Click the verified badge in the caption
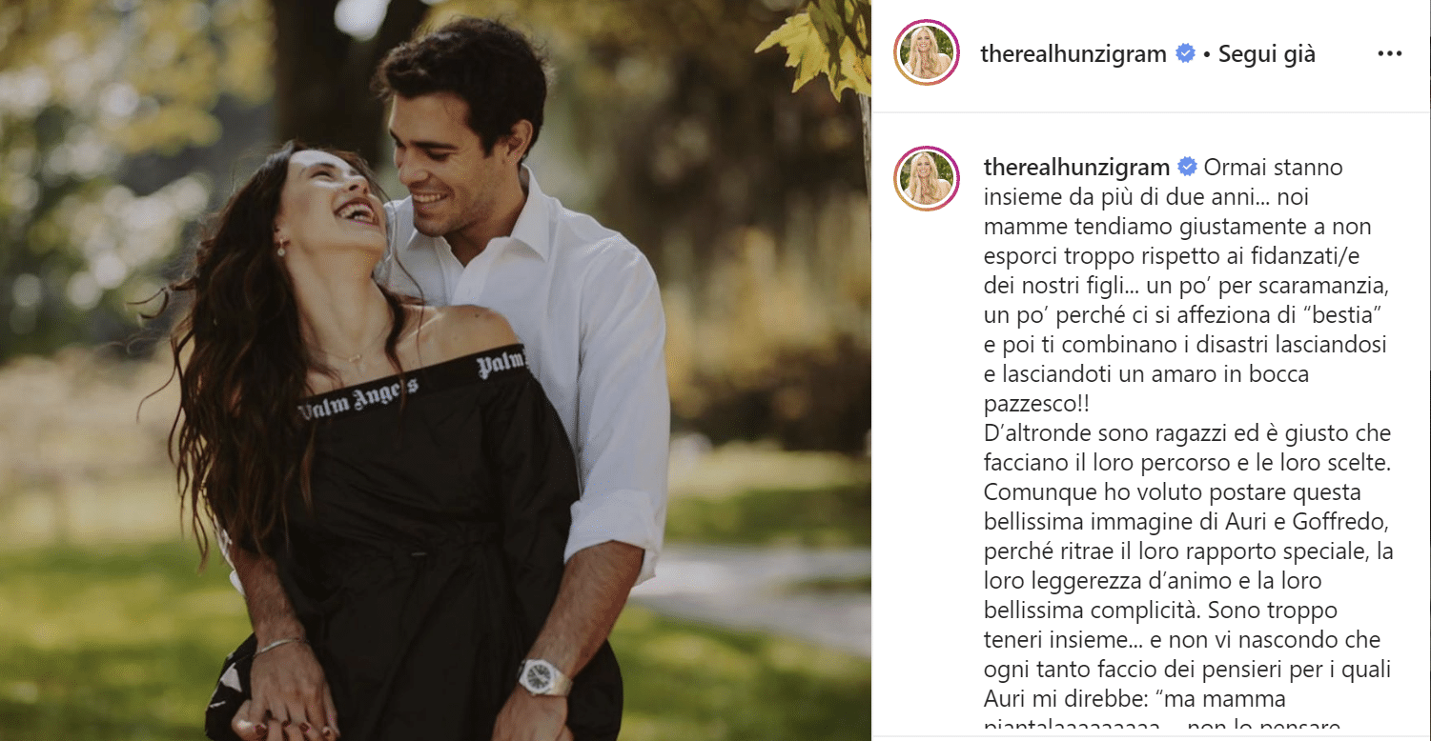 pos(1188,168)
